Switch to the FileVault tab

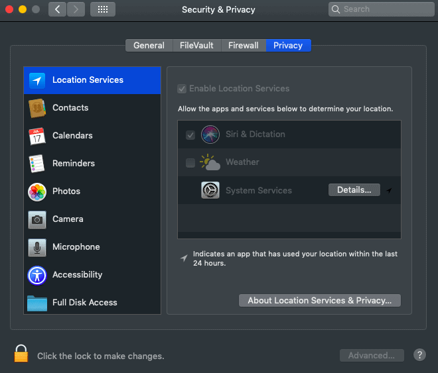196,46
